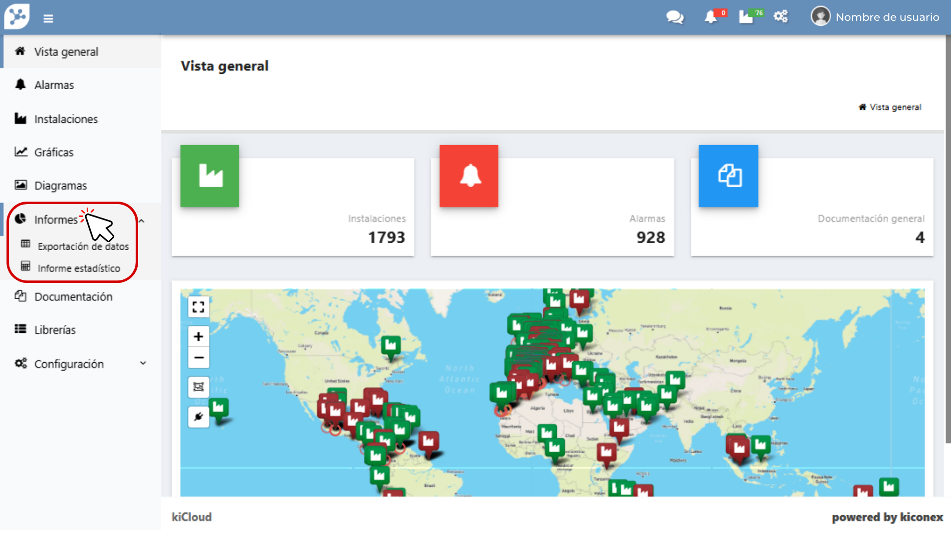Toggle the hamburger sidebar menu
The height and width of the screenshot is (535, 951).
coord(48,19)
